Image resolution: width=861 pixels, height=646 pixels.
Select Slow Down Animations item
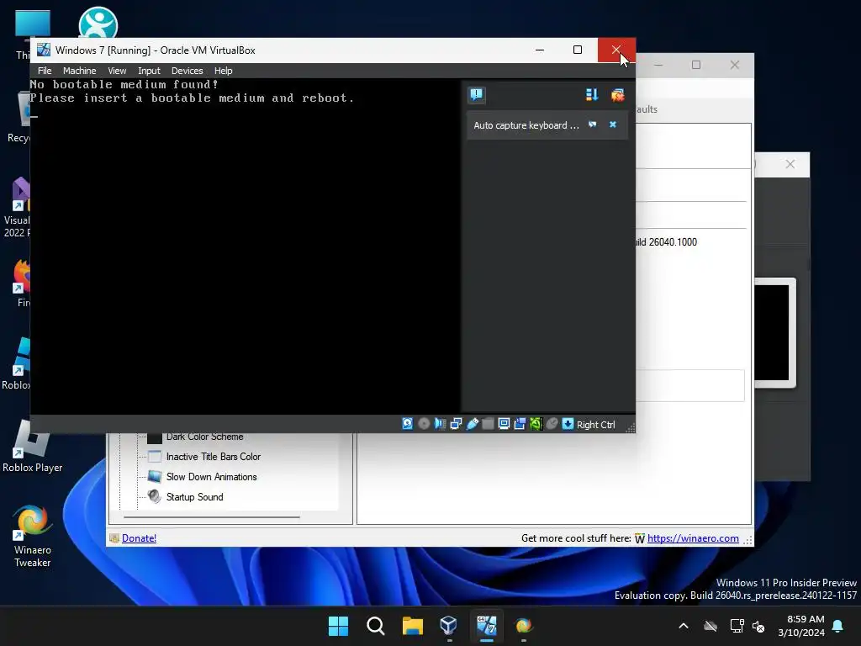tap(211, 477)
